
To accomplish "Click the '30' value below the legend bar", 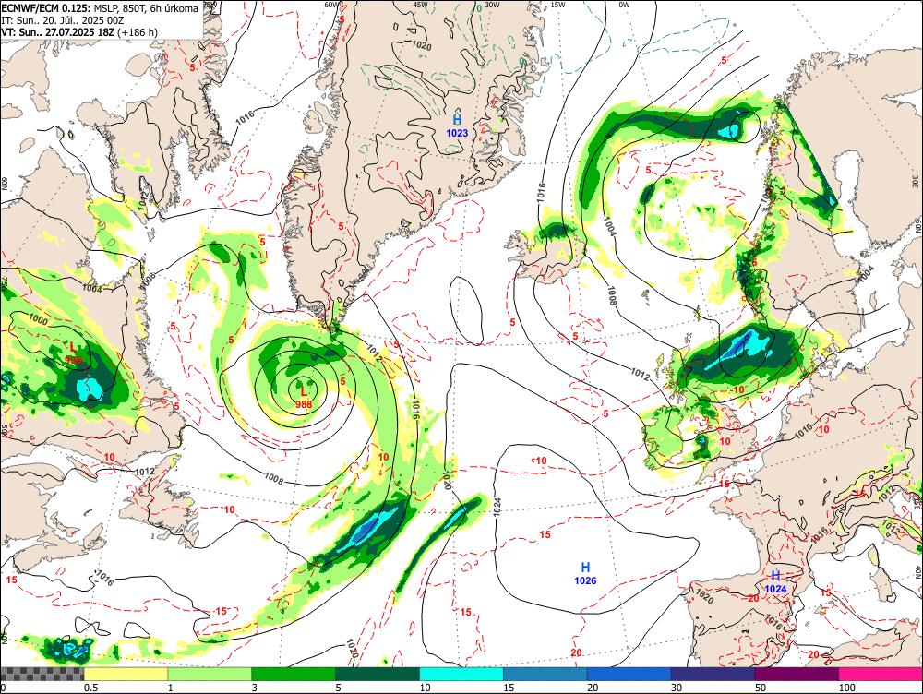I will [677, 688].
